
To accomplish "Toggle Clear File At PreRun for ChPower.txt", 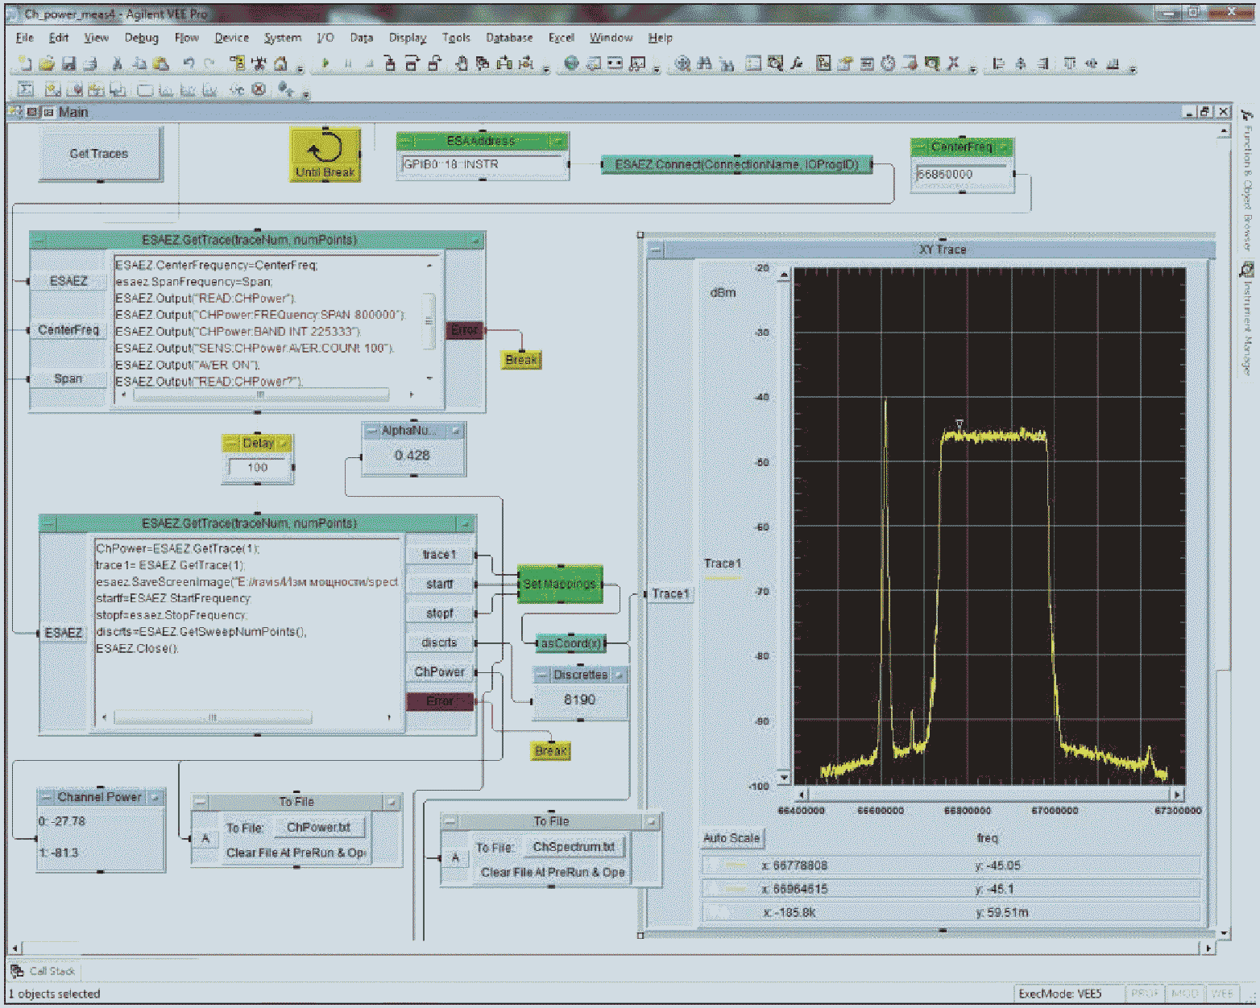I will coord(296,853).
